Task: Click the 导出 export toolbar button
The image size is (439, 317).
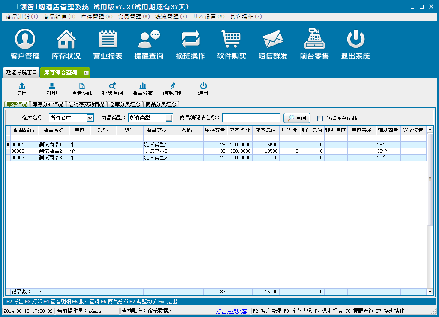Action: 21,89
